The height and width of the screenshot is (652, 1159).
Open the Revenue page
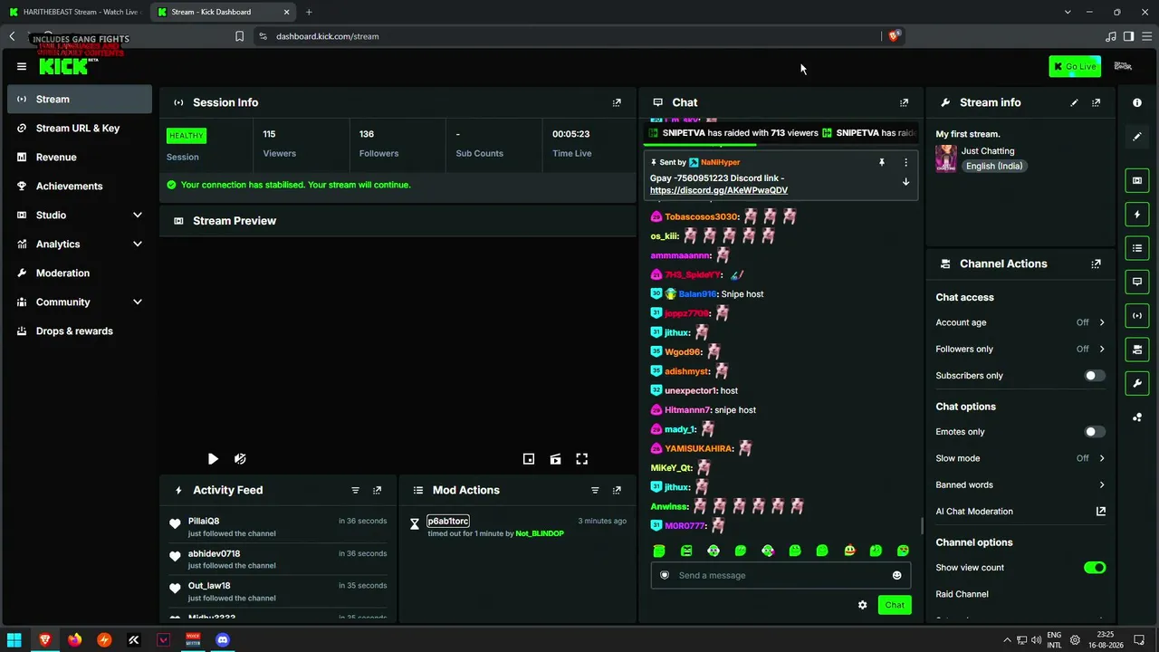[x=80, y=157]
